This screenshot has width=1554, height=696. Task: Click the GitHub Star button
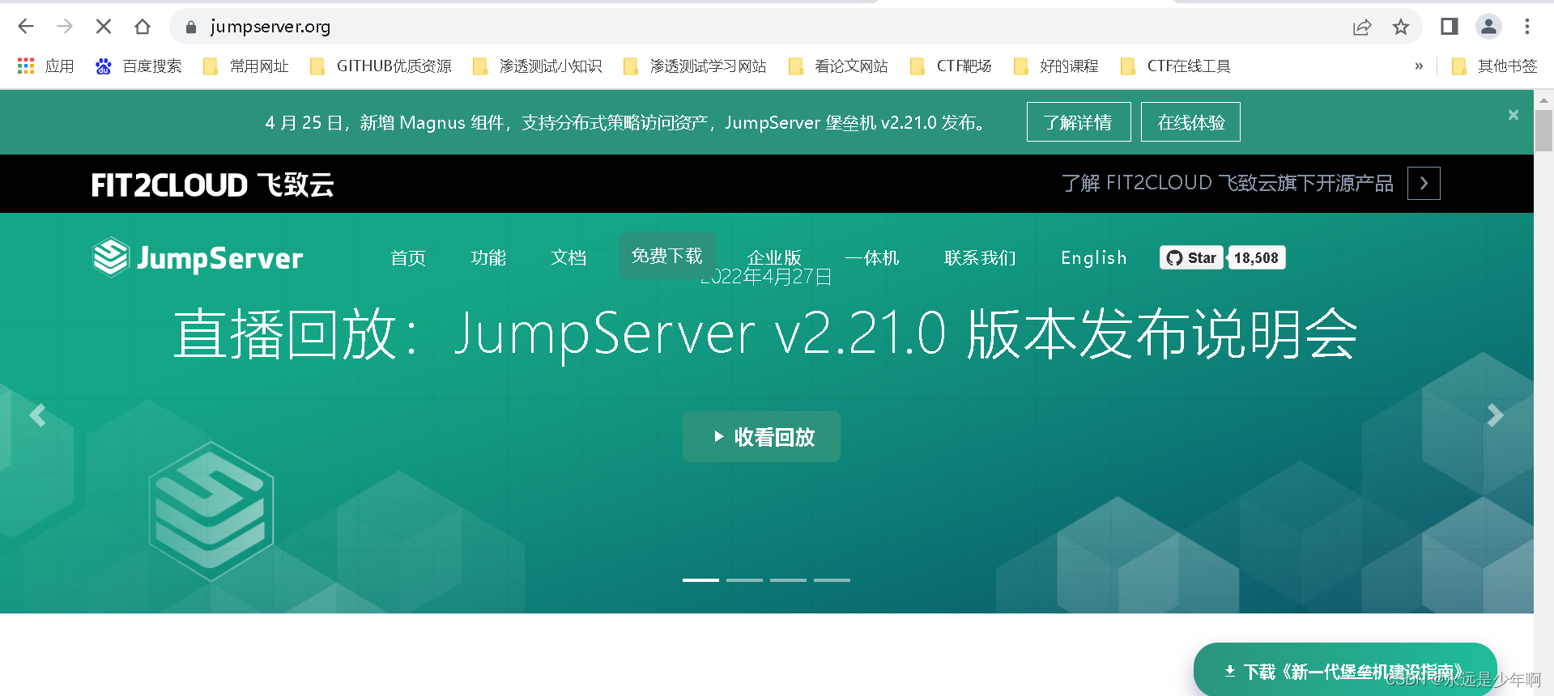pos(1191,257)
